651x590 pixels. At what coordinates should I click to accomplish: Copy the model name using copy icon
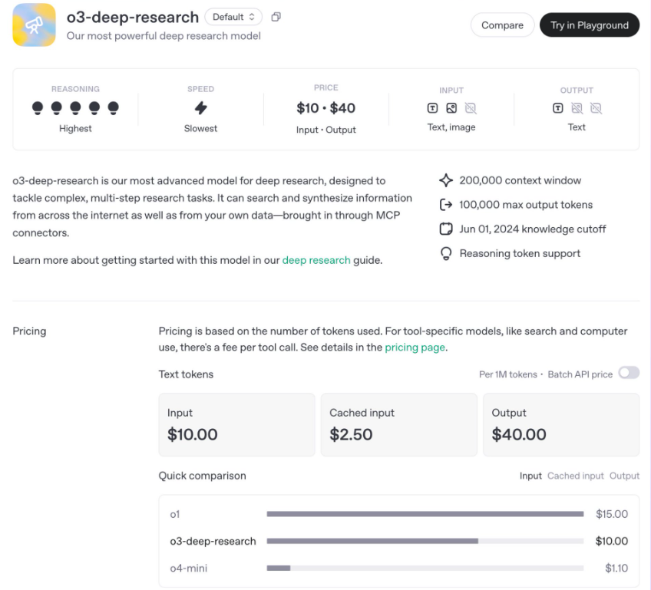(x=276, y=17)
